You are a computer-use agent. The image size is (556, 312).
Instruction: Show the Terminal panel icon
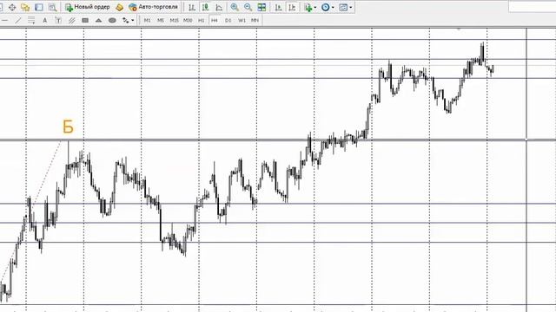pos(38,7)
